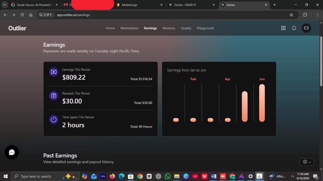323x181 pixels.
Task: Open Microsoft Word from taskbar
Action: (x=214, y=176)
